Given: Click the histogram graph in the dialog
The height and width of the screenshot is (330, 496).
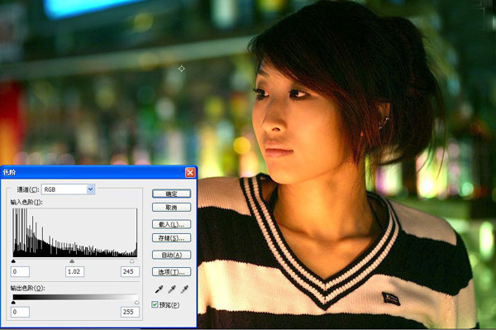Looking at the screenshot, I should (x=75, y=232).
